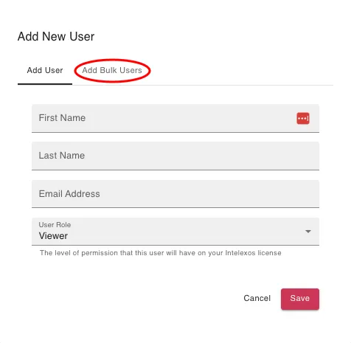Click the Email Address placeholder text
Screen dimensions: 351x343
tap(69, 194)
